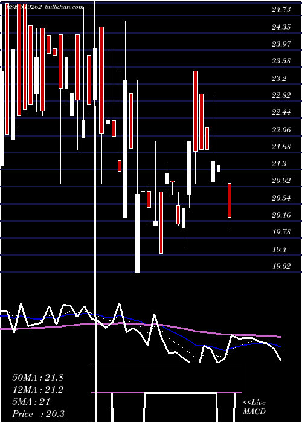Click the 22.82 price axis label

click(281, 95)
